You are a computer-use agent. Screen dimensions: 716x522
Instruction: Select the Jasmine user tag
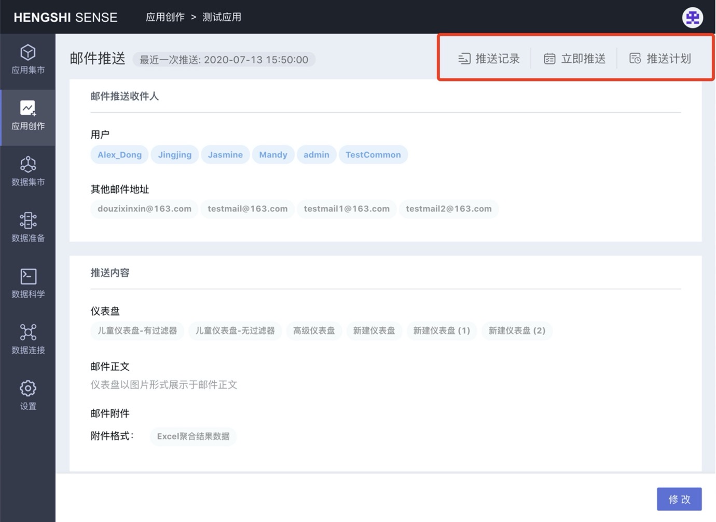pyautogui.click(x=225, y=155)
